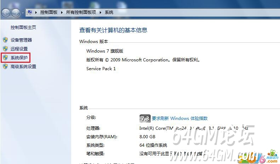The height and width of the screenshot is (164, 280).
Task: Open 系统保护 link
Action: pyautogui.click(x=19, y=57)
